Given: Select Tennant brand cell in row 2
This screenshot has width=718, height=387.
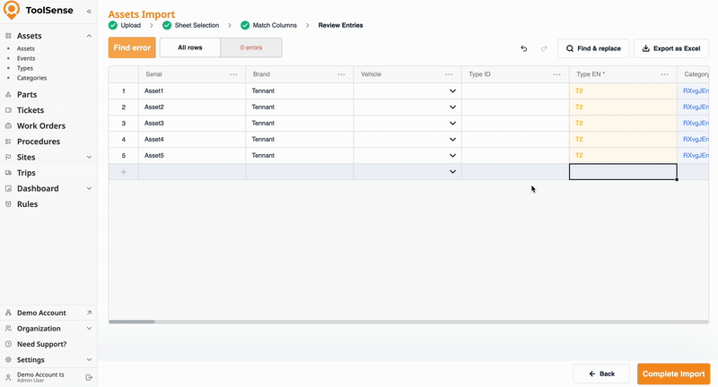Looking at the screenshot, I should (300, 107).
